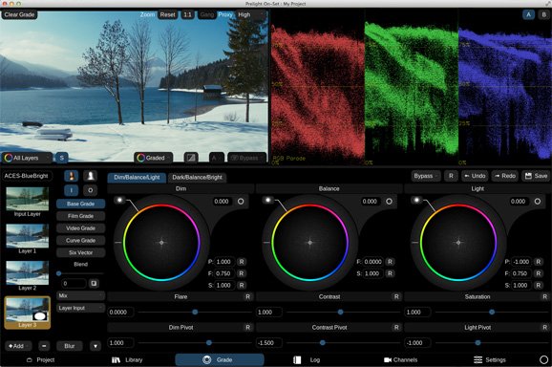
Task: Select the Layer 3 thumbnail
Action: [28, 313]
